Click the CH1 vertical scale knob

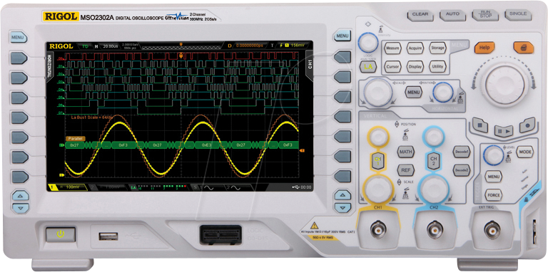tap(377, 189)
